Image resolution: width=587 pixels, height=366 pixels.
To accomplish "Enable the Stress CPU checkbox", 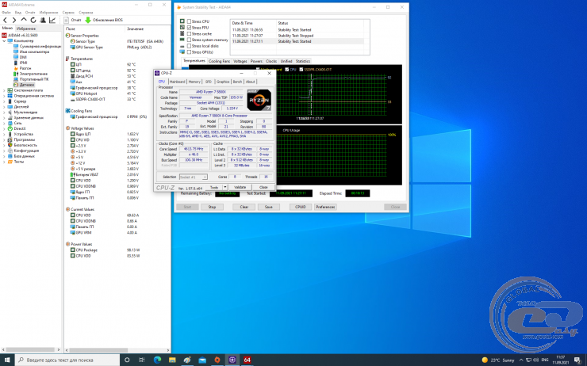I will [189, 21].
